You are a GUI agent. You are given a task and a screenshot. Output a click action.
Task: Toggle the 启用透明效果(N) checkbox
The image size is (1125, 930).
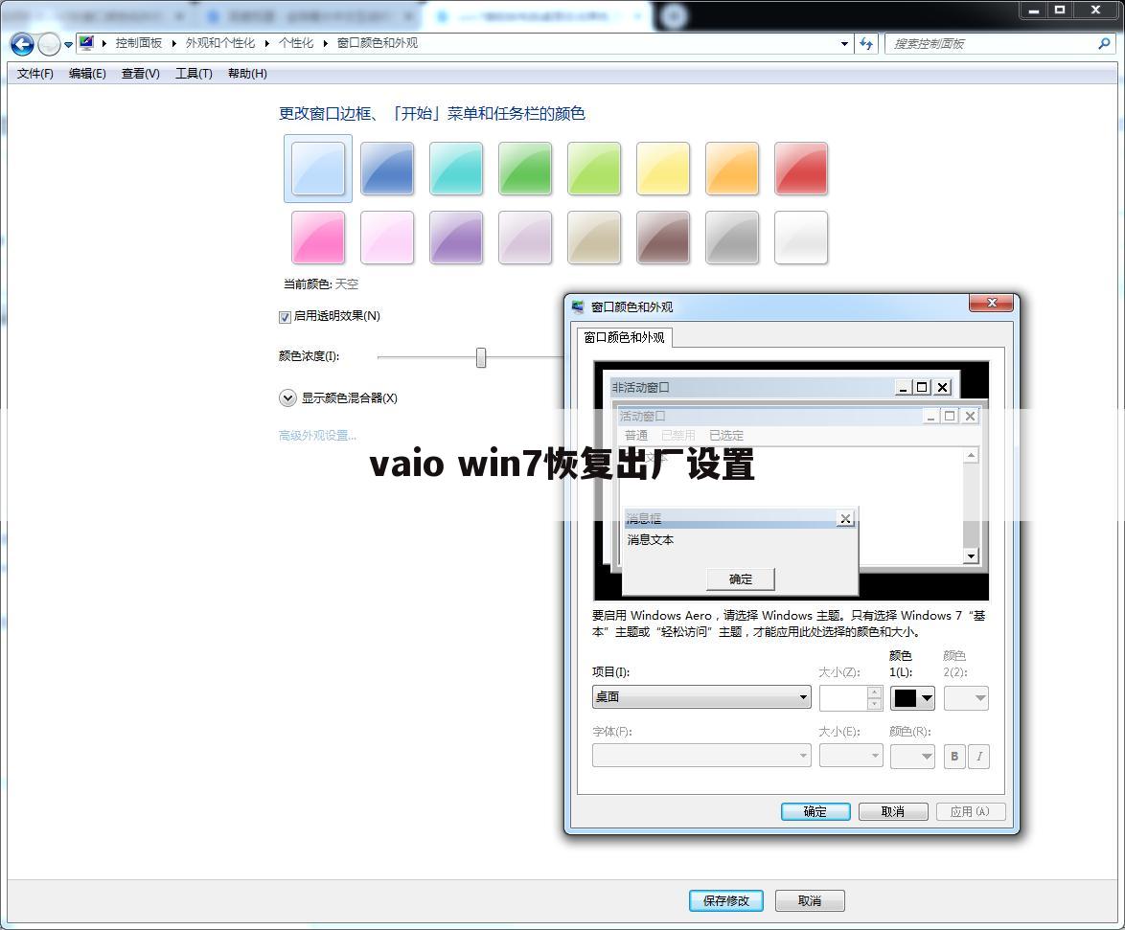(285, 317)
